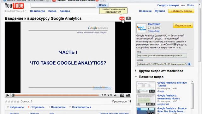The height and width of the screenshot is (114, 202).
Task: Open Google Analytics: treinamento técnico link
Action: [169, 97]
